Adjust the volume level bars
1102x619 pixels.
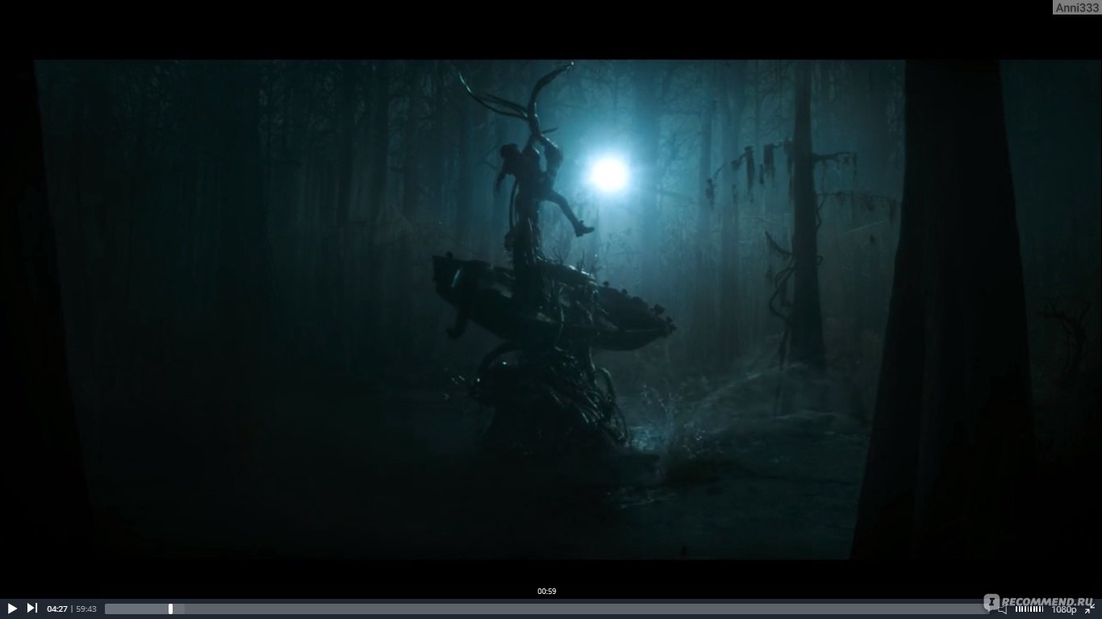(1029, 609)
